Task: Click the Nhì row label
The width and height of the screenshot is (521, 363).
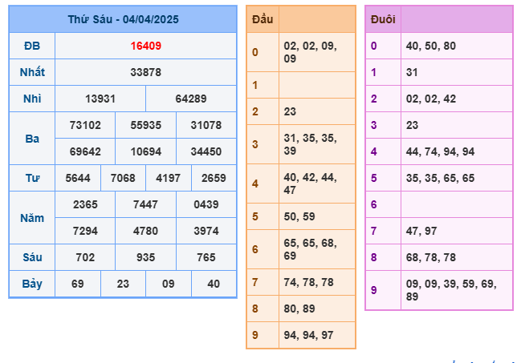Action: [32, 99]
